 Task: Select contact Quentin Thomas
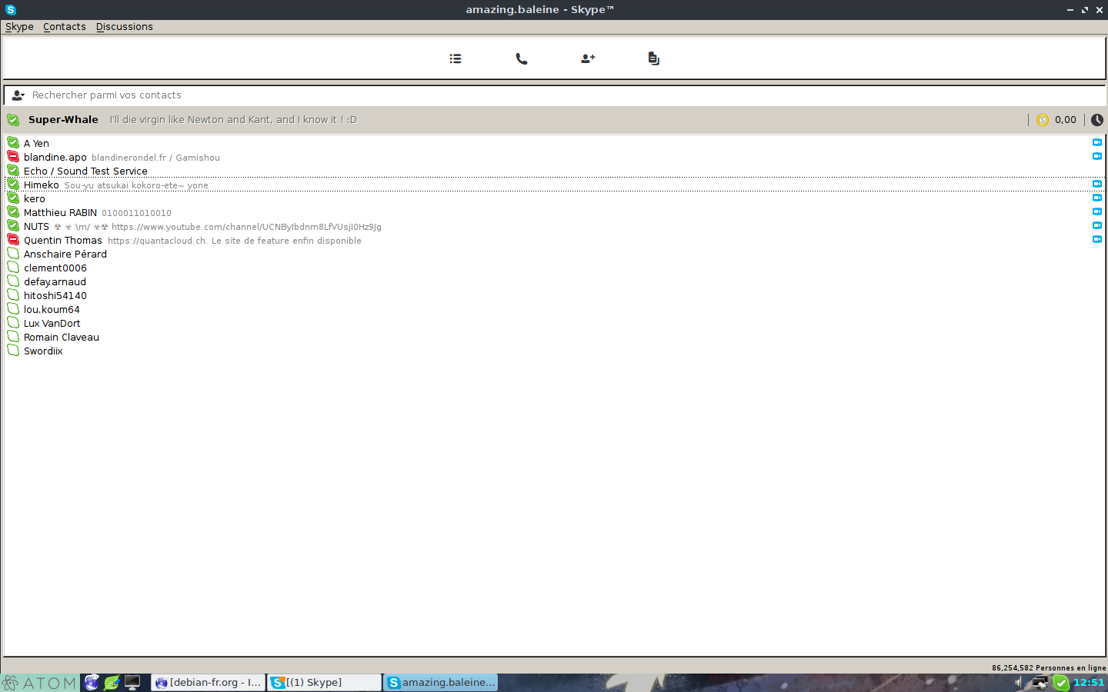pyautogui.click(x=554, y=240)
